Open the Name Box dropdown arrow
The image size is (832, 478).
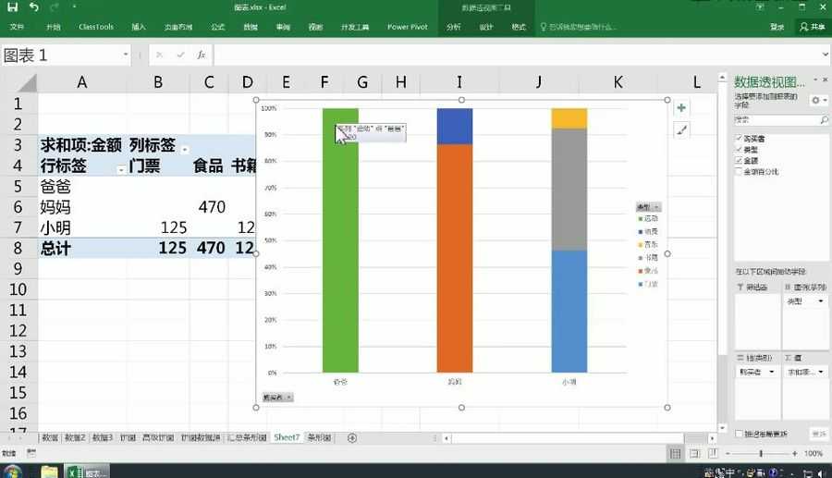pos(126,55)
